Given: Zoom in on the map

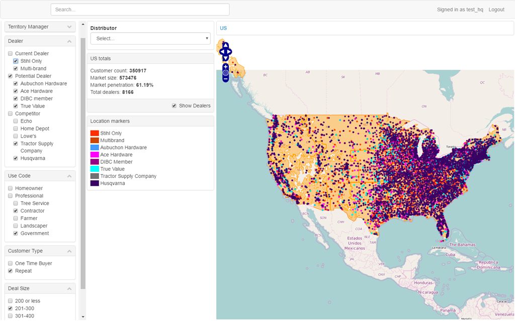Looking at the screenshot, I should point(225,66).
